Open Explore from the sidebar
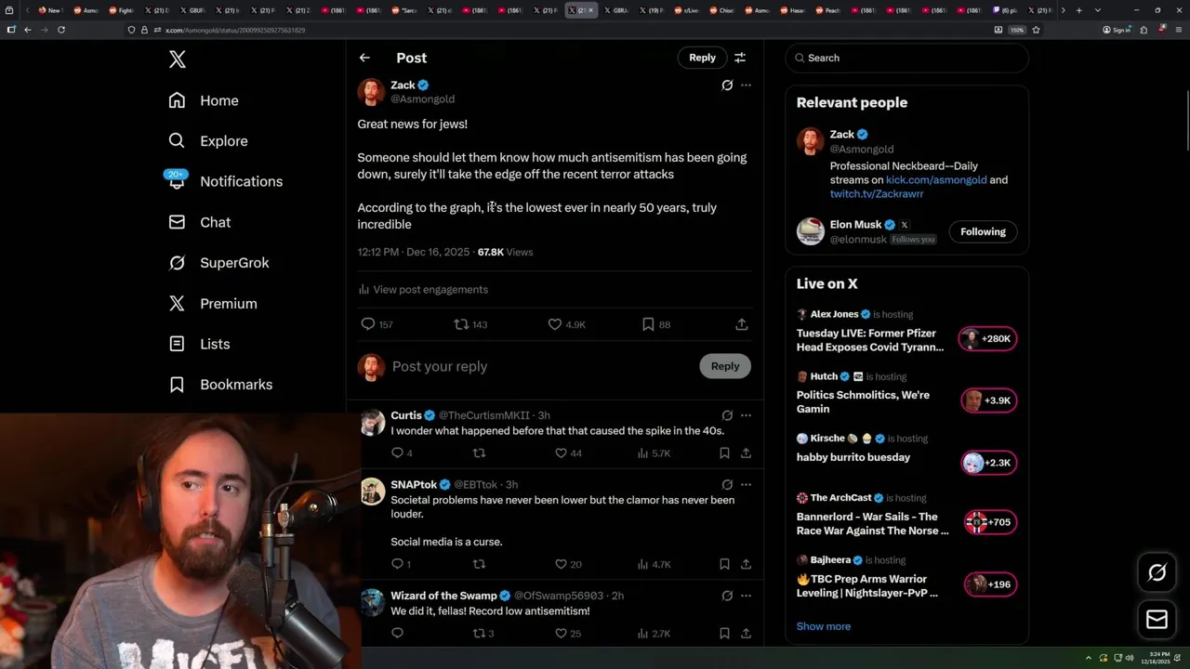The width and height of the screenshot is (1190, 669). pyautogui.click(x=208, y=141)
